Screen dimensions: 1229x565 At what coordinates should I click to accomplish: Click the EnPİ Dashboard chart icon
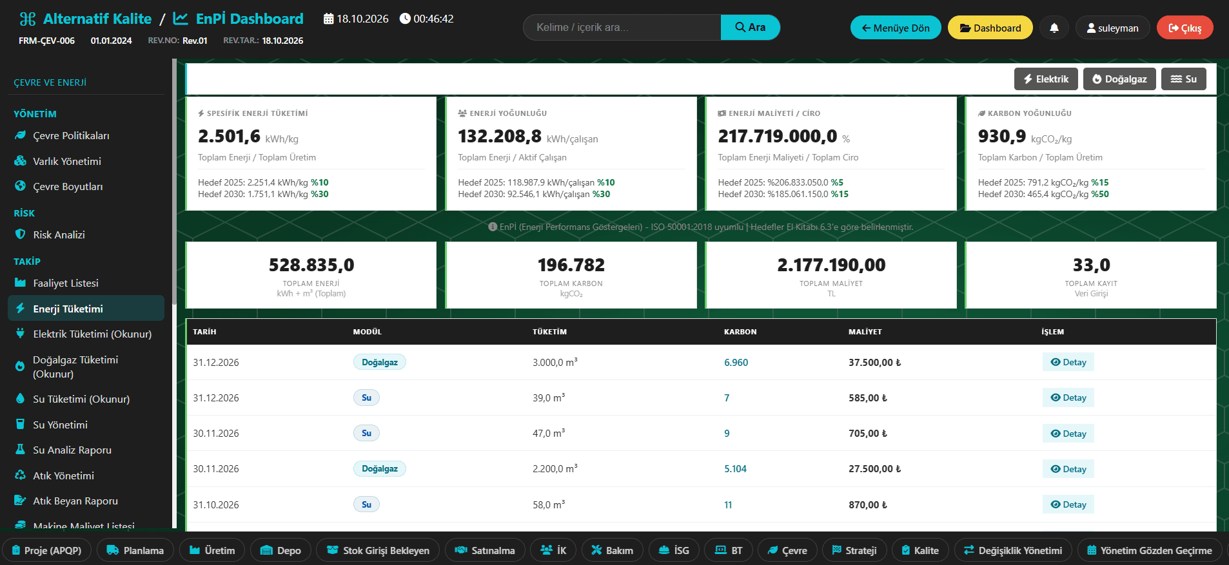click(x=181, y=19)
